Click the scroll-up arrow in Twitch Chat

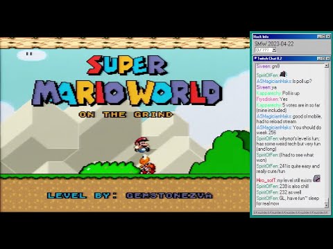[326, 66]
